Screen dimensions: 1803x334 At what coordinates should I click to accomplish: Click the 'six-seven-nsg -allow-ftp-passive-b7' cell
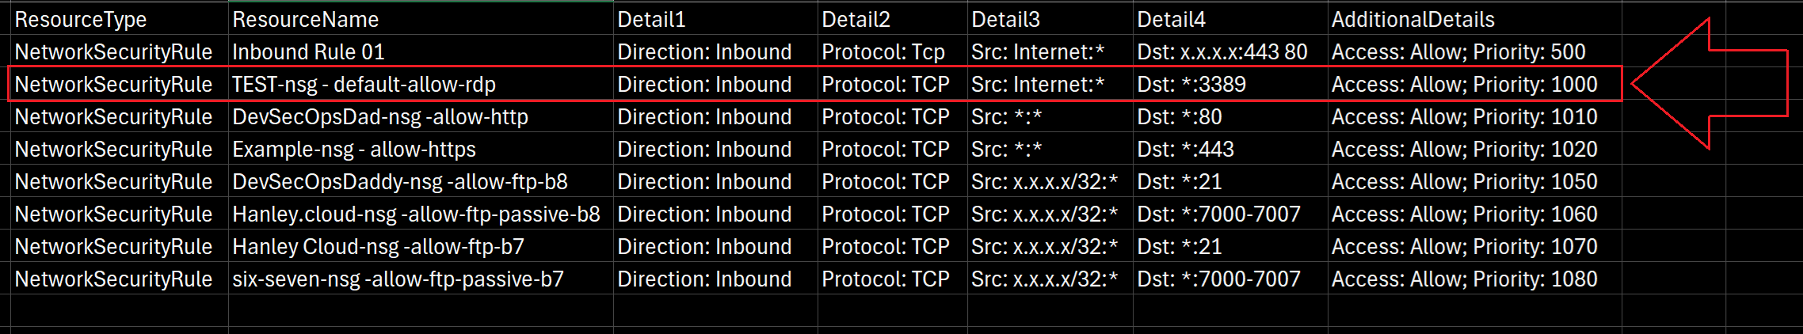click(x=398, y=279)
